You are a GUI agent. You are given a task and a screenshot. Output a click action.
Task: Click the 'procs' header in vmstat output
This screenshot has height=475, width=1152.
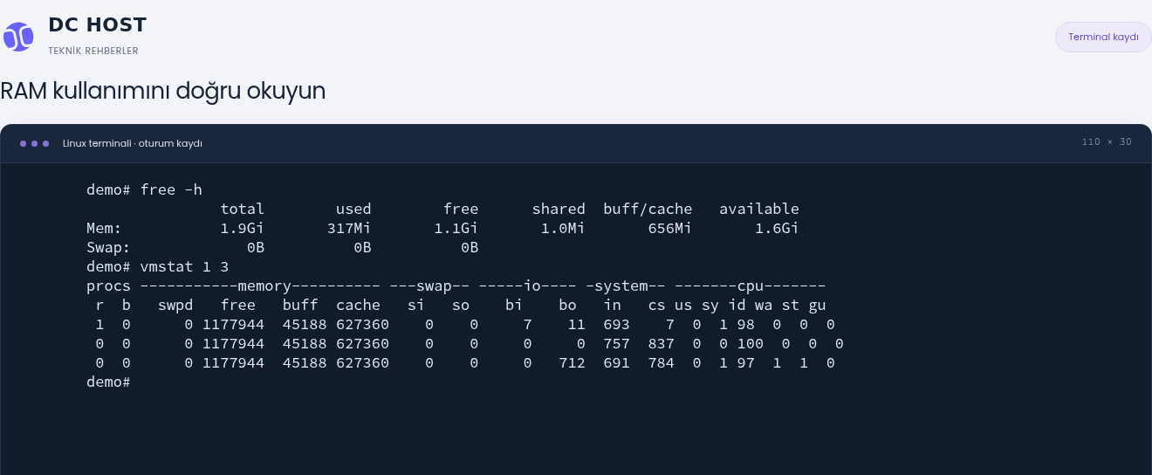click(x=108, y=286)
